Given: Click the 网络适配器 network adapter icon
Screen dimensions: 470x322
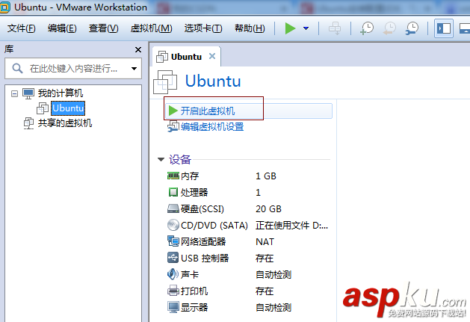Looking at the screenshot, I should (x=173, y=241).
